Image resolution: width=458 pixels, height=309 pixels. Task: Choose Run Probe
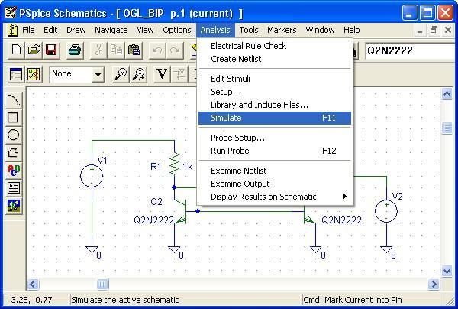275,151
